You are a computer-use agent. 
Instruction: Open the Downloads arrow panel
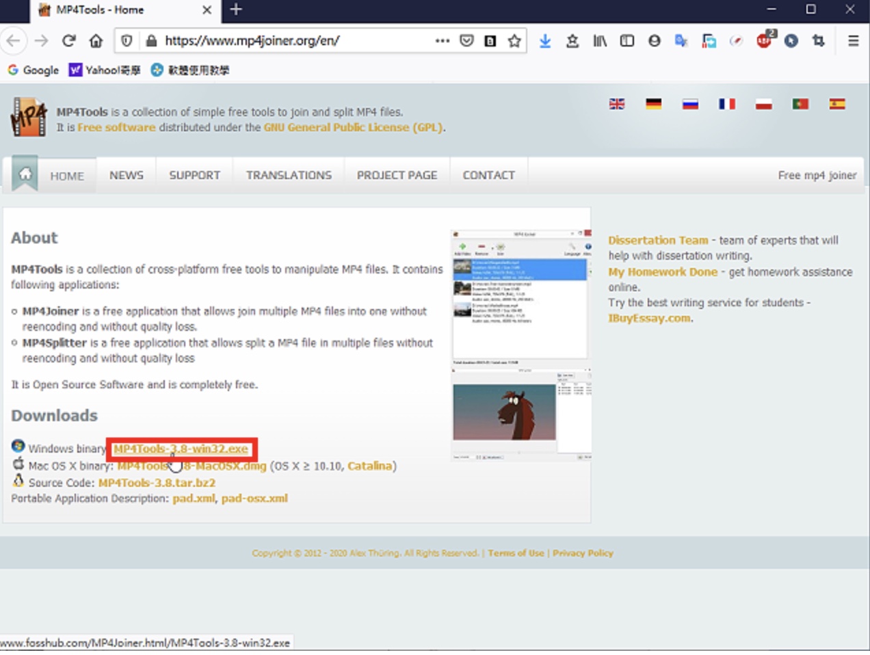click(545, 41)
